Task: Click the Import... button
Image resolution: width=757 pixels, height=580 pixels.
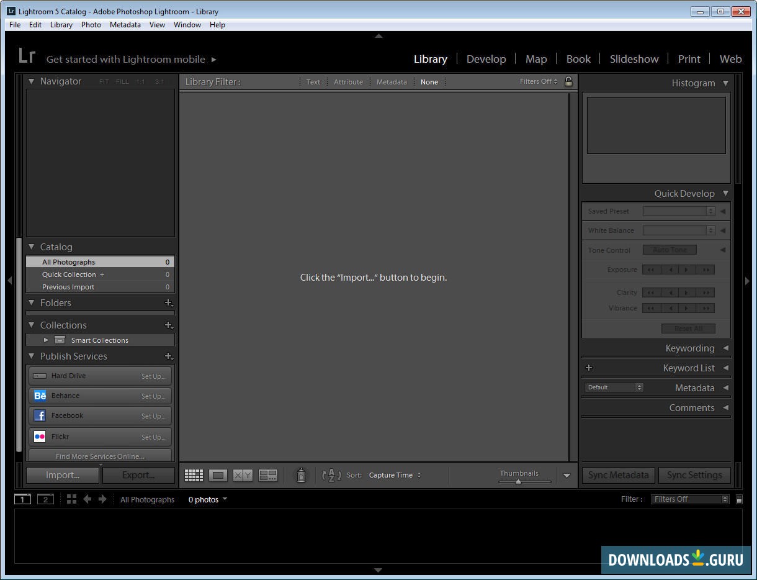Action: pos(63,475)
